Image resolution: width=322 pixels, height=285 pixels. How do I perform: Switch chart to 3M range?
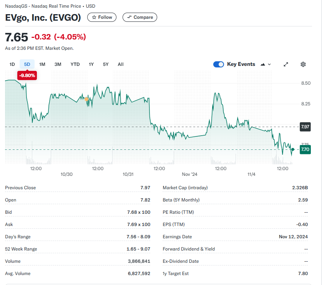pyautogui.click(x=58, y=64)
